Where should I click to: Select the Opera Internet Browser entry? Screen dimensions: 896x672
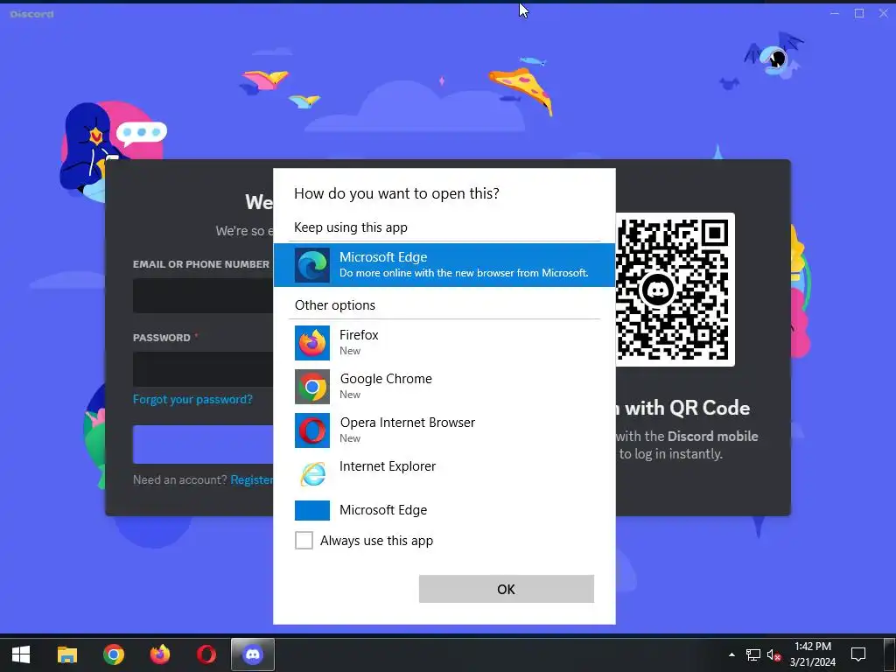[444, 430]
